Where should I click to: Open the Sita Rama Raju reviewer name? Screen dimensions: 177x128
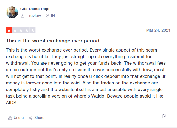(x=35, y=9)
